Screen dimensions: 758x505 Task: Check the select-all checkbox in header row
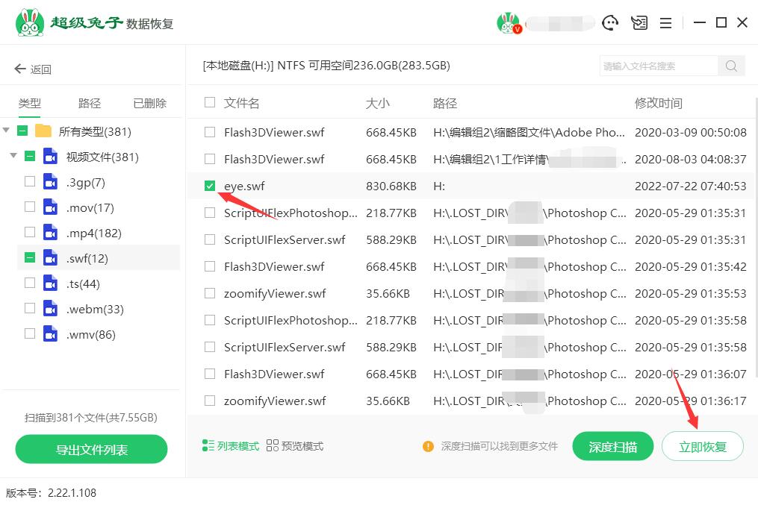point(210,102)
